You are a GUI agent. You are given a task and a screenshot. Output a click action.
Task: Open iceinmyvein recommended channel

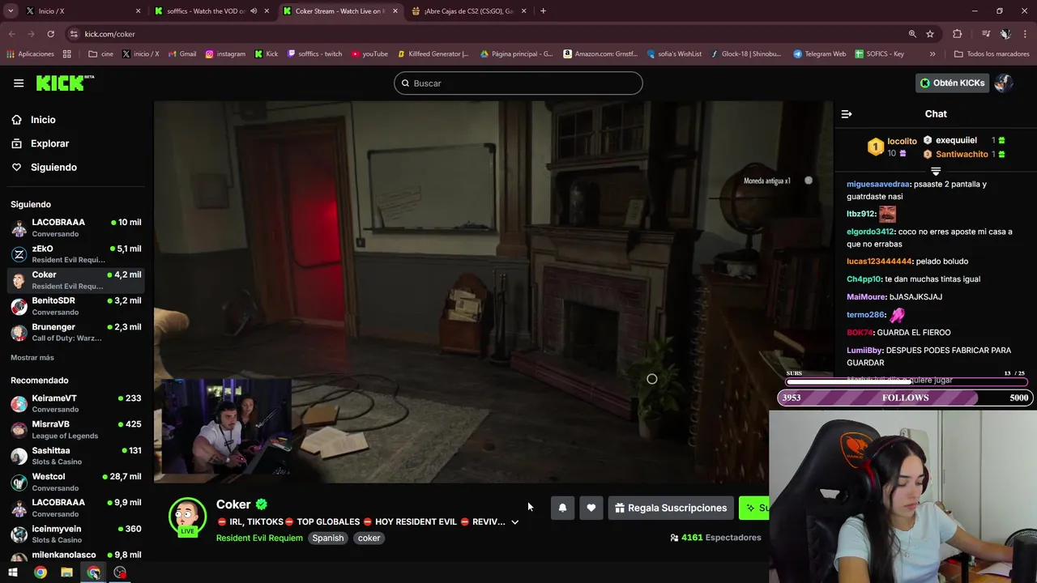(x=76, y=534)
